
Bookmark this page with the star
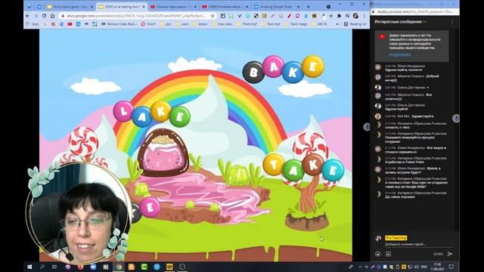click(x=213, y=16)
